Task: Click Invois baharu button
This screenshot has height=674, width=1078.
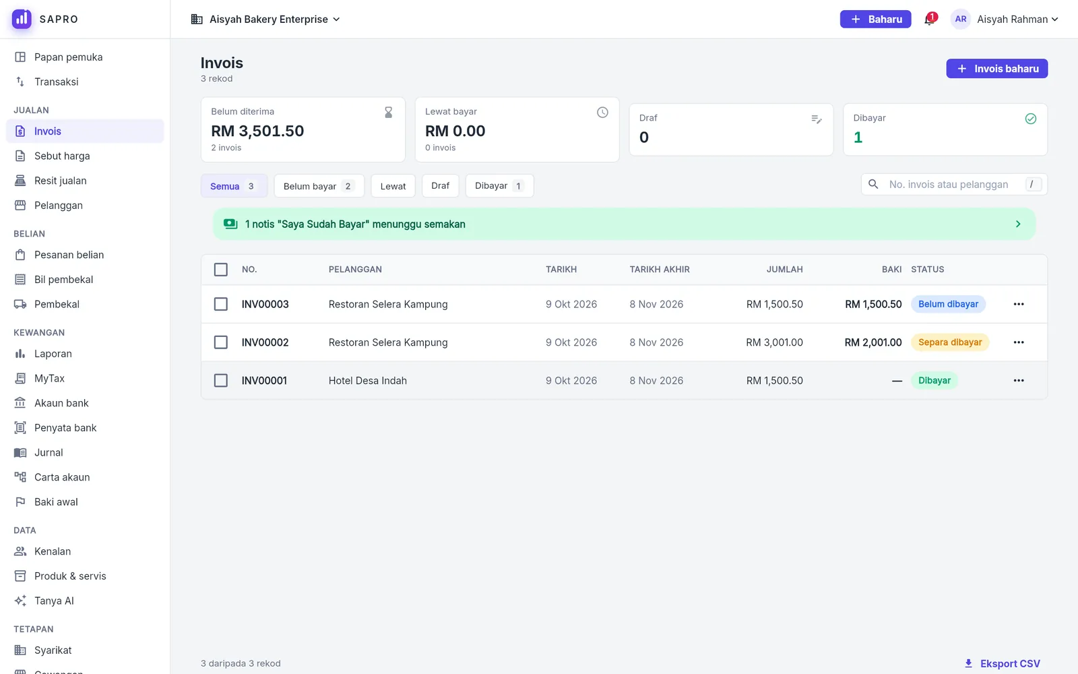Action: click(x=996, y=69)
